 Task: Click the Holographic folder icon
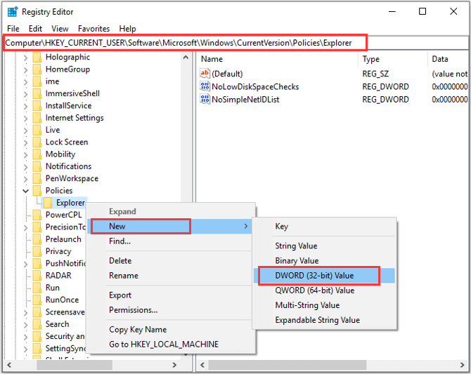tap(37, 57)
